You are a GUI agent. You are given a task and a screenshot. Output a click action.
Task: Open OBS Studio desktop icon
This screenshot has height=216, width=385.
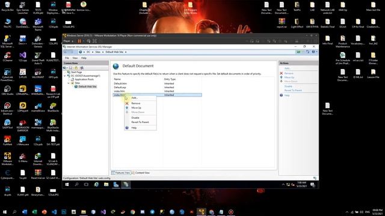click(7, 91)
